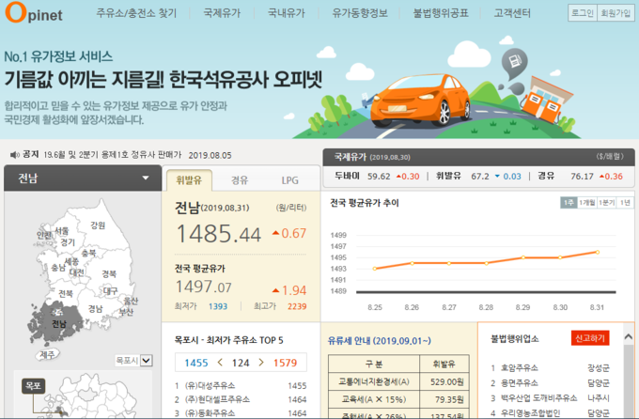This screenshot has width=639, height=419.
Task: Open 우리영농조합법인 entry
Action: 530,412
